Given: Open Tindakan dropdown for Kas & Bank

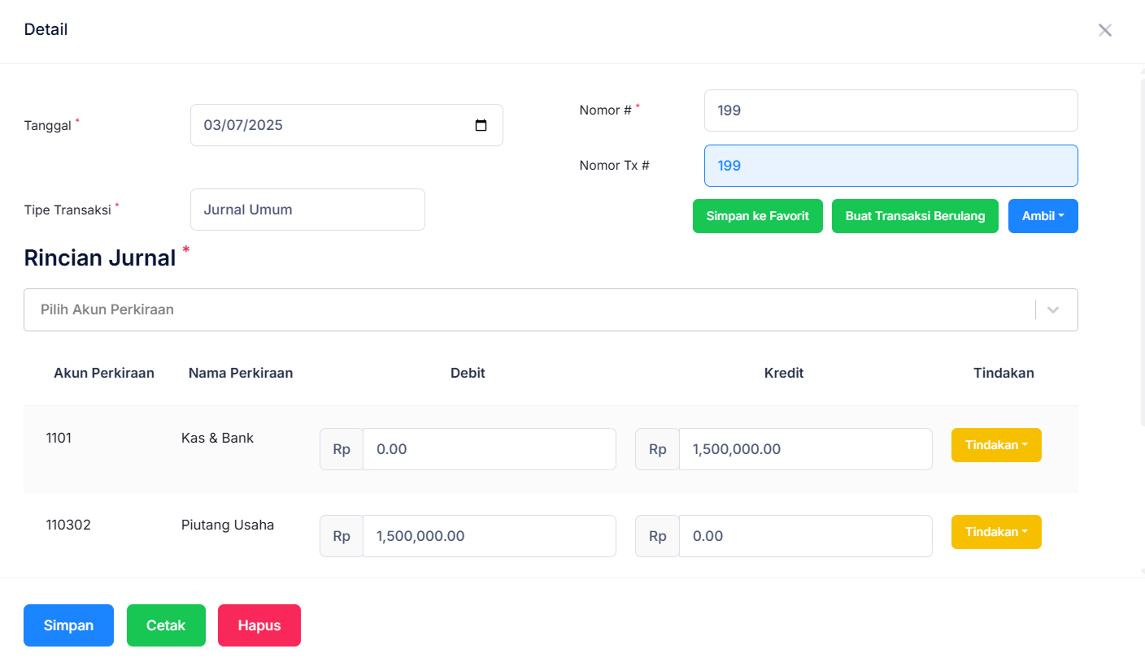Looking at the screenshot, I should [x=995, y=445].
